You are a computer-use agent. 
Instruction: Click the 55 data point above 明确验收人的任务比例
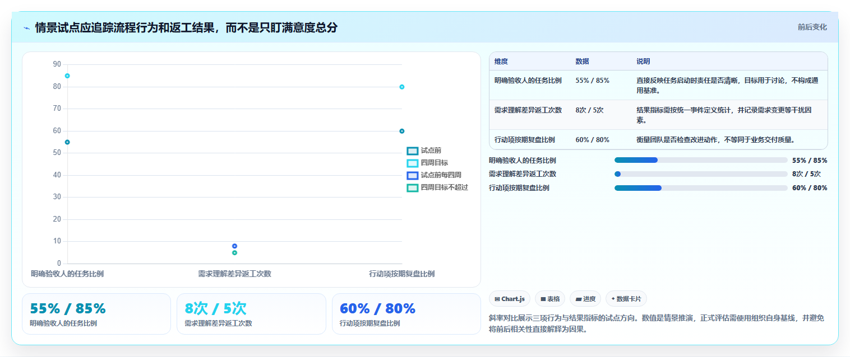pyautogui.click(x=67, y=142)
